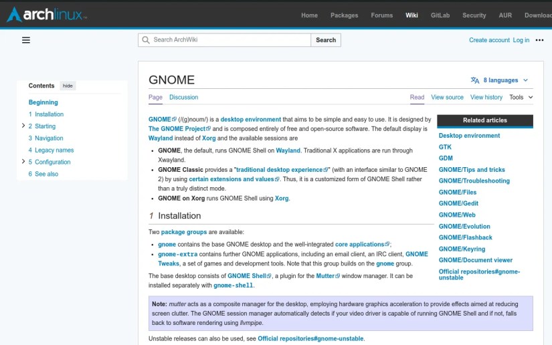Image resolution: width=552 pixels, height=345 pixels.
Task: Open the desktop environment link in intro
Action: 251,120
